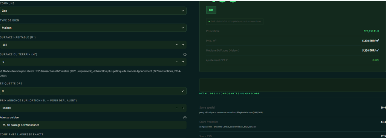Image resolution: width=386 pixels, height=138 pixels.
Task: Open the Étiquette DPE dropdown showing C
Action: [93, 91]
